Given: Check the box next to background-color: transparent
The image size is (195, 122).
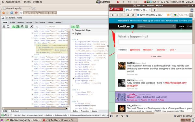Looking at the screenshot, I should 108,46.
